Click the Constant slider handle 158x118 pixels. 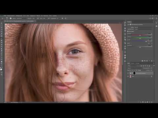[x=140, y=47]
